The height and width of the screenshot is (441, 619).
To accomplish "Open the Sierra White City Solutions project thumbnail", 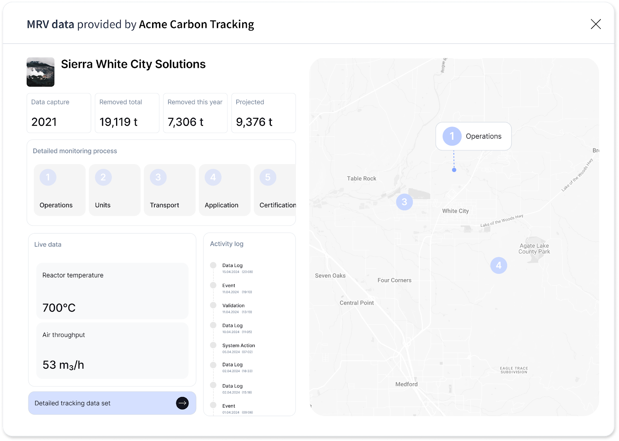I will (41, 72).
